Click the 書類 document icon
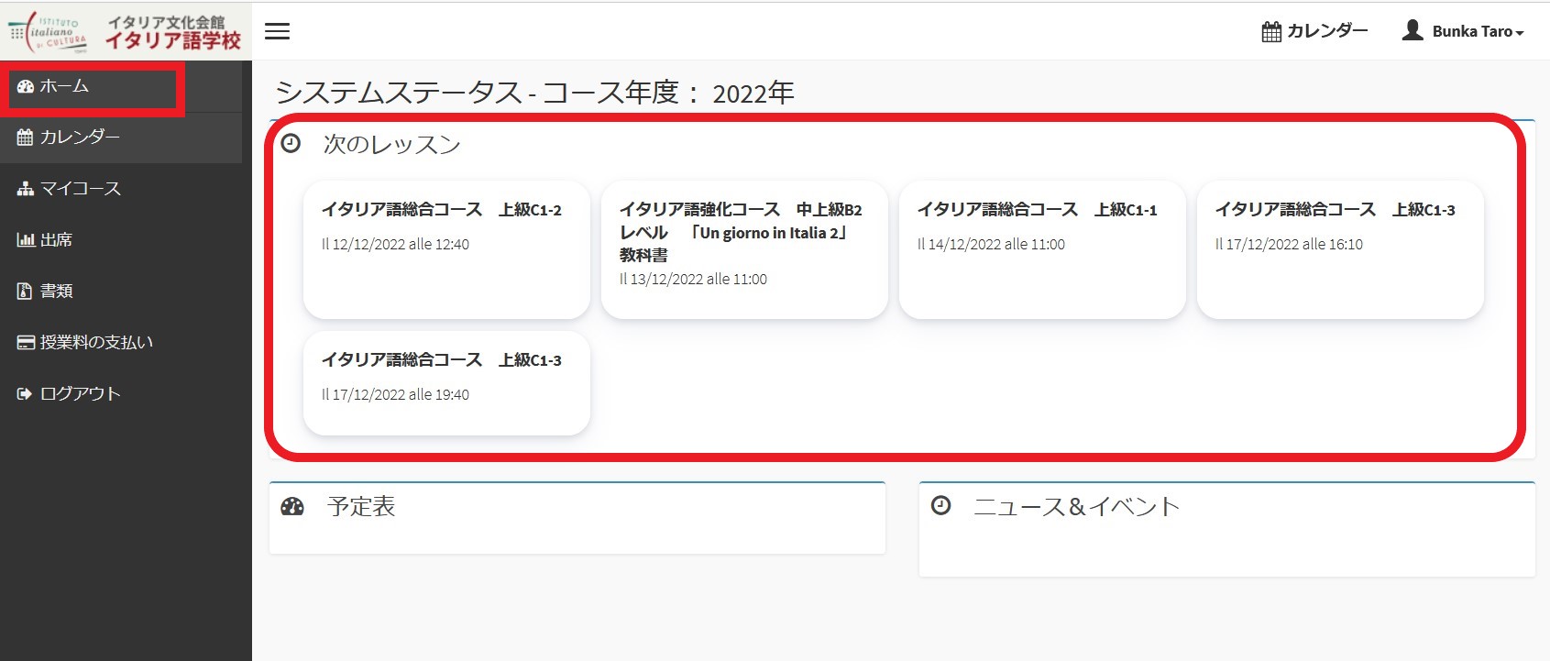The width and height of the screenshot is (1550, 661). click(x=25, y=292)
